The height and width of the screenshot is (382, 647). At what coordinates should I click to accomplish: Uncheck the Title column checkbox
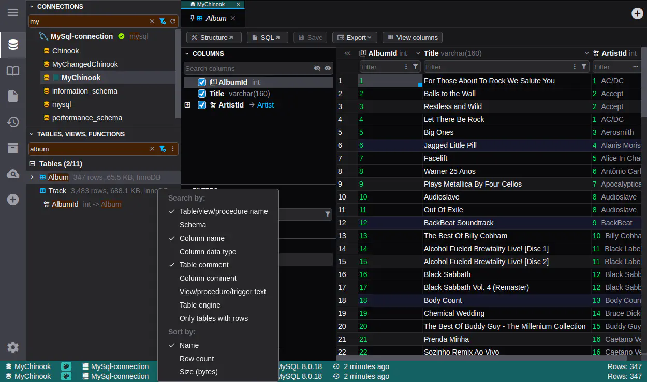202,94
